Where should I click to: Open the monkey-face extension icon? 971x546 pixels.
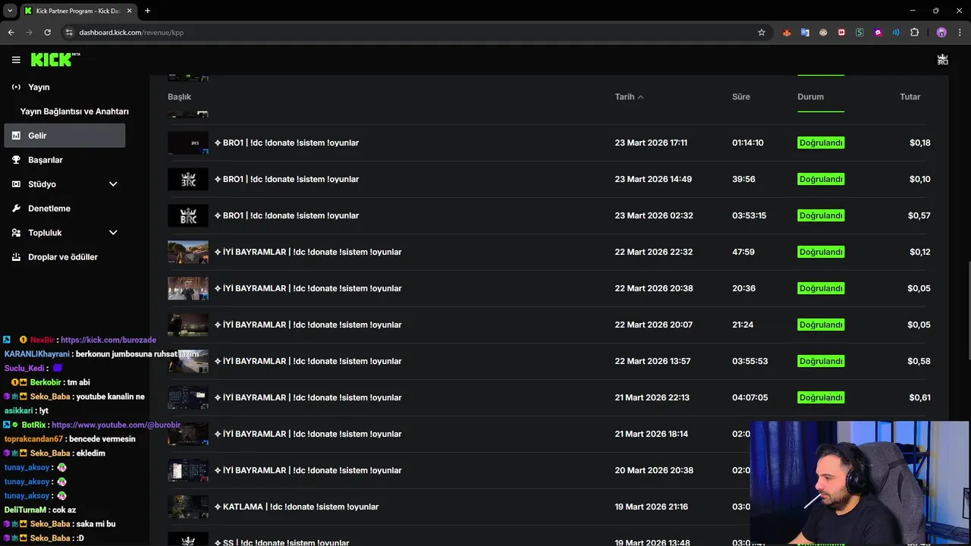[x=823, y=33]
